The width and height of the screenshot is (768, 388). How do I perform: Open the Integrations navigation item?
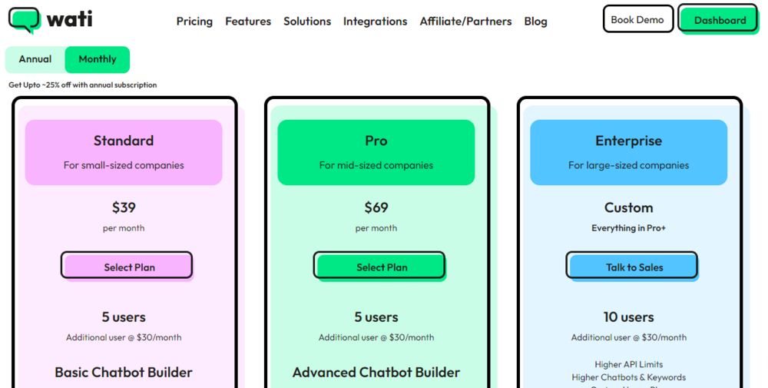tap(376, 22)
